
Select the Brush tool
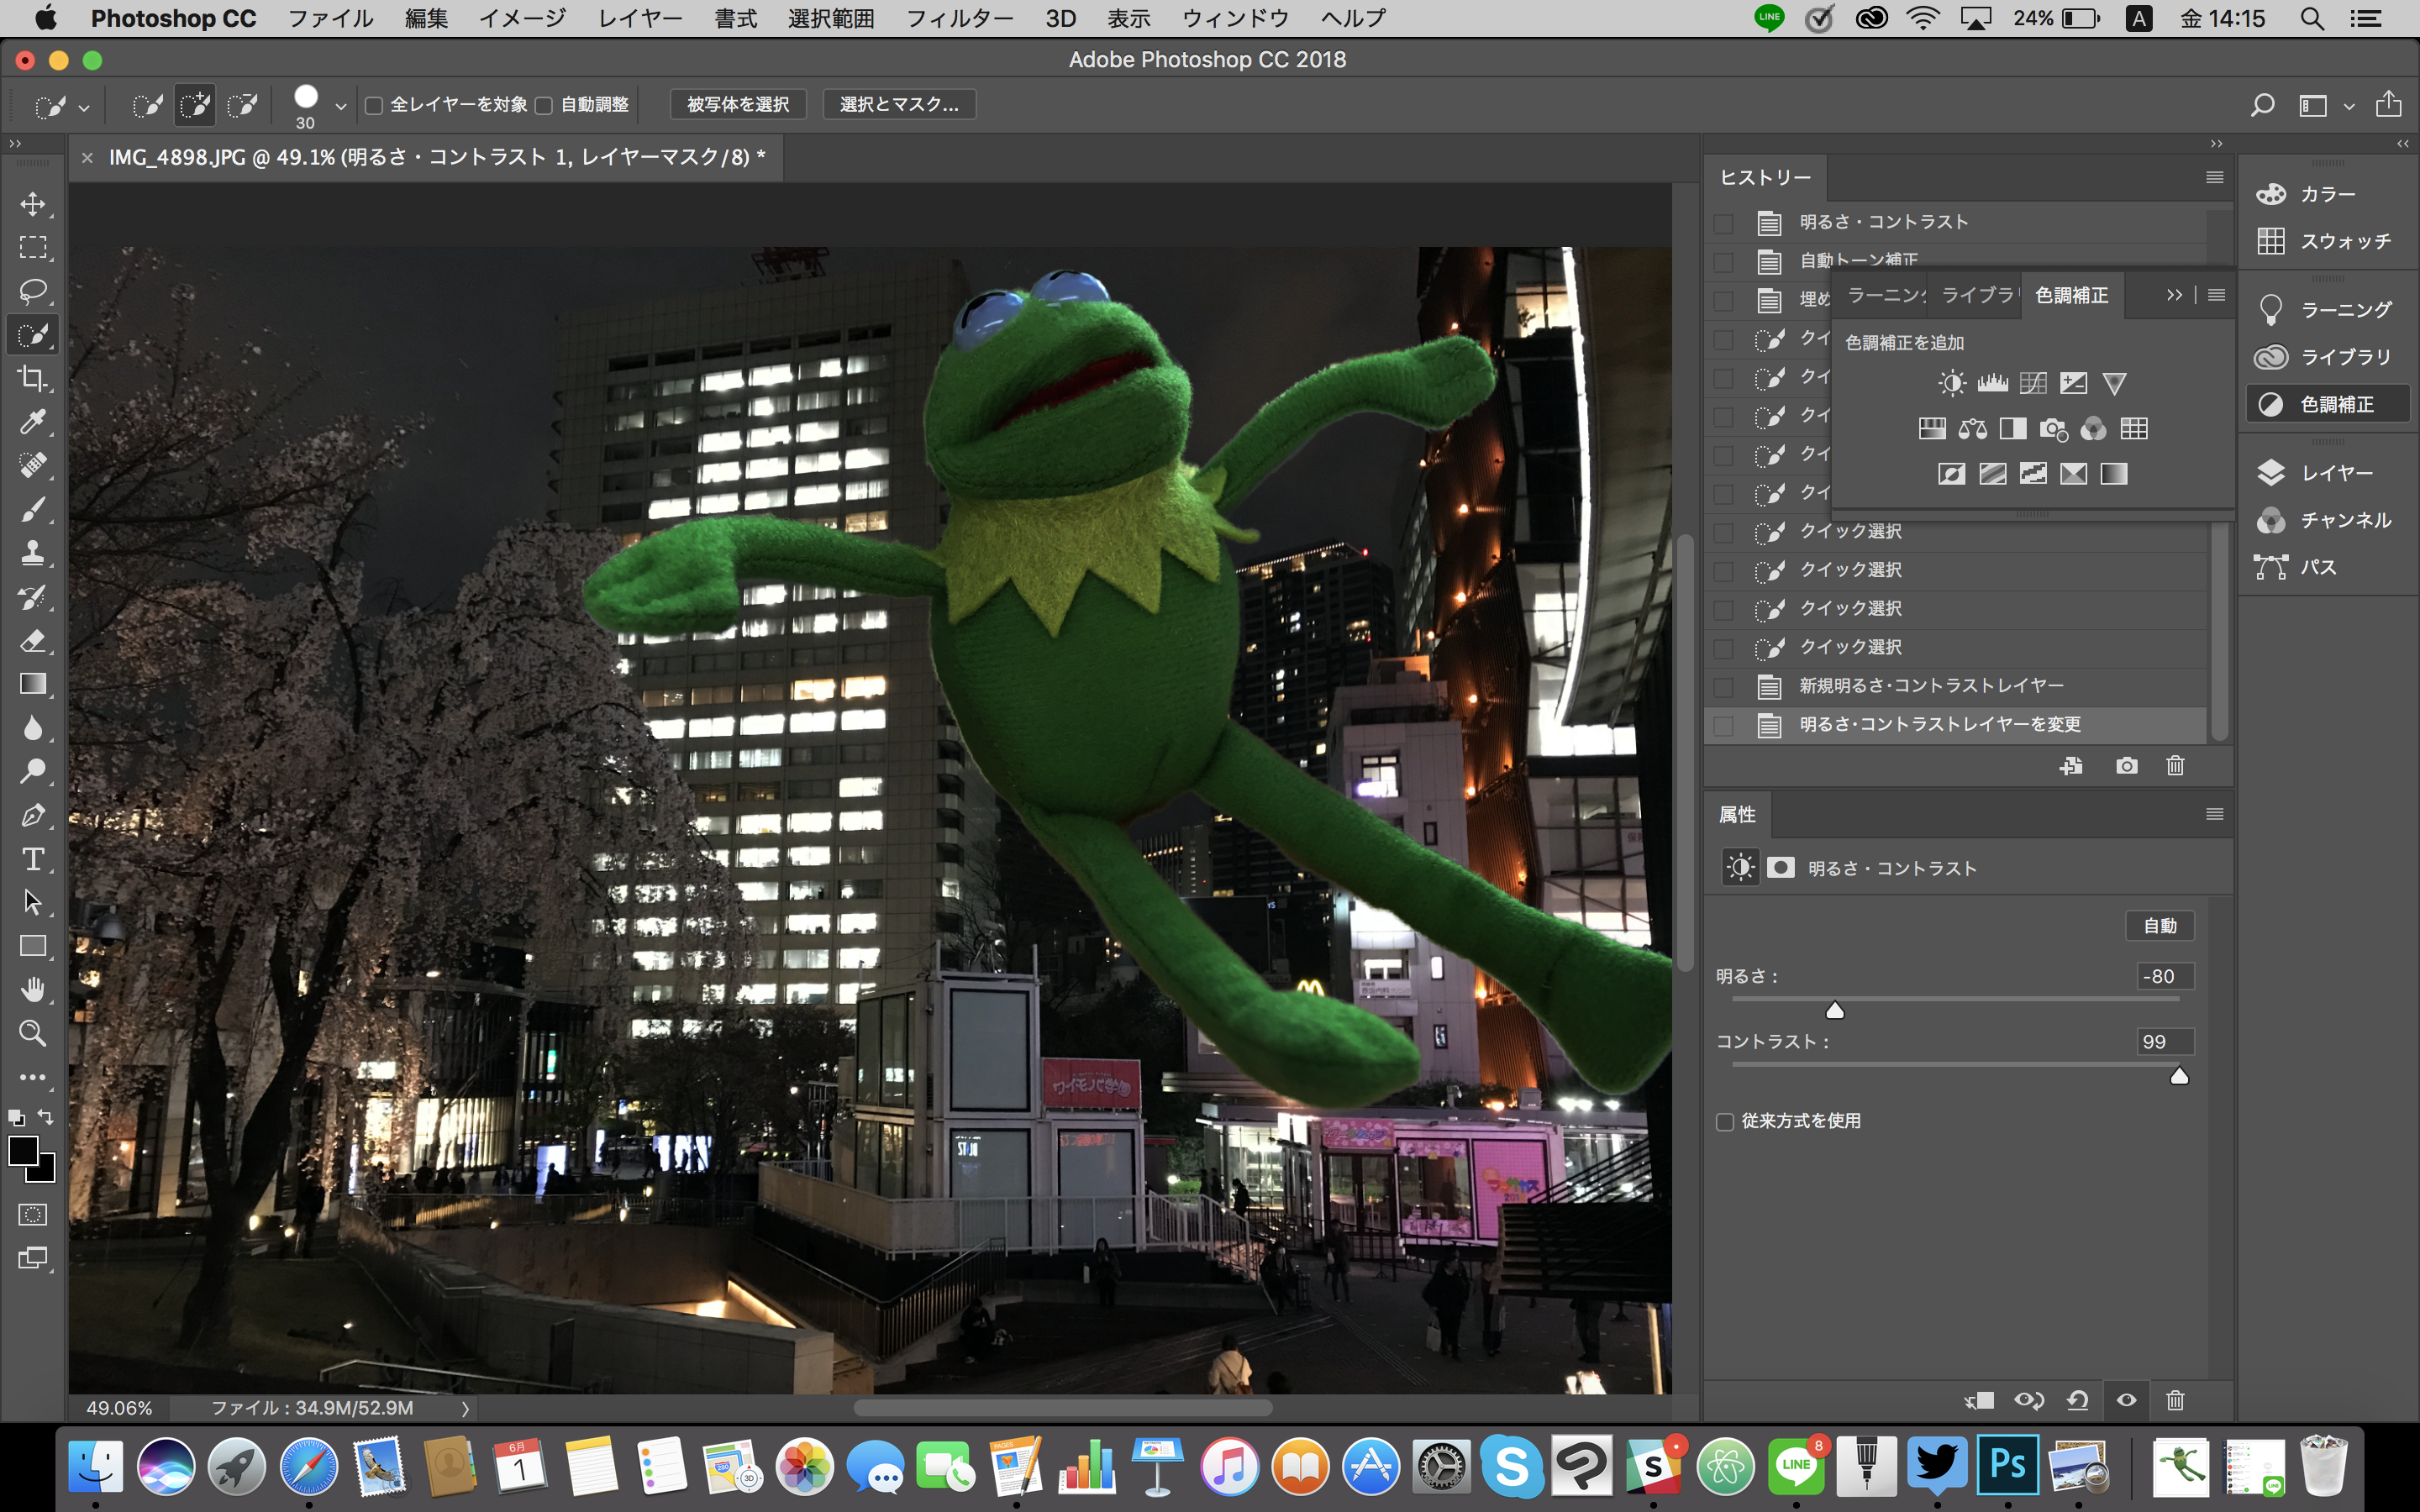(33, 509)
